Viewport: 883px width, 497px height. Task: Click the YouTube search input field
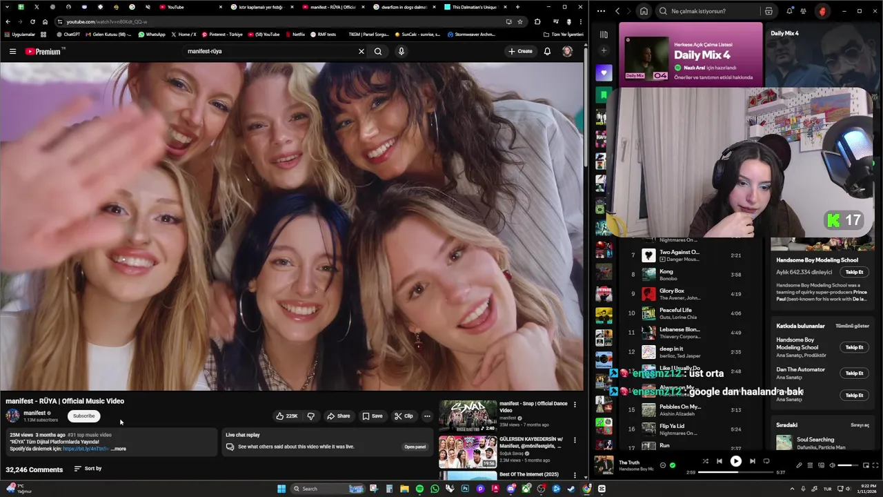point(269,51)
